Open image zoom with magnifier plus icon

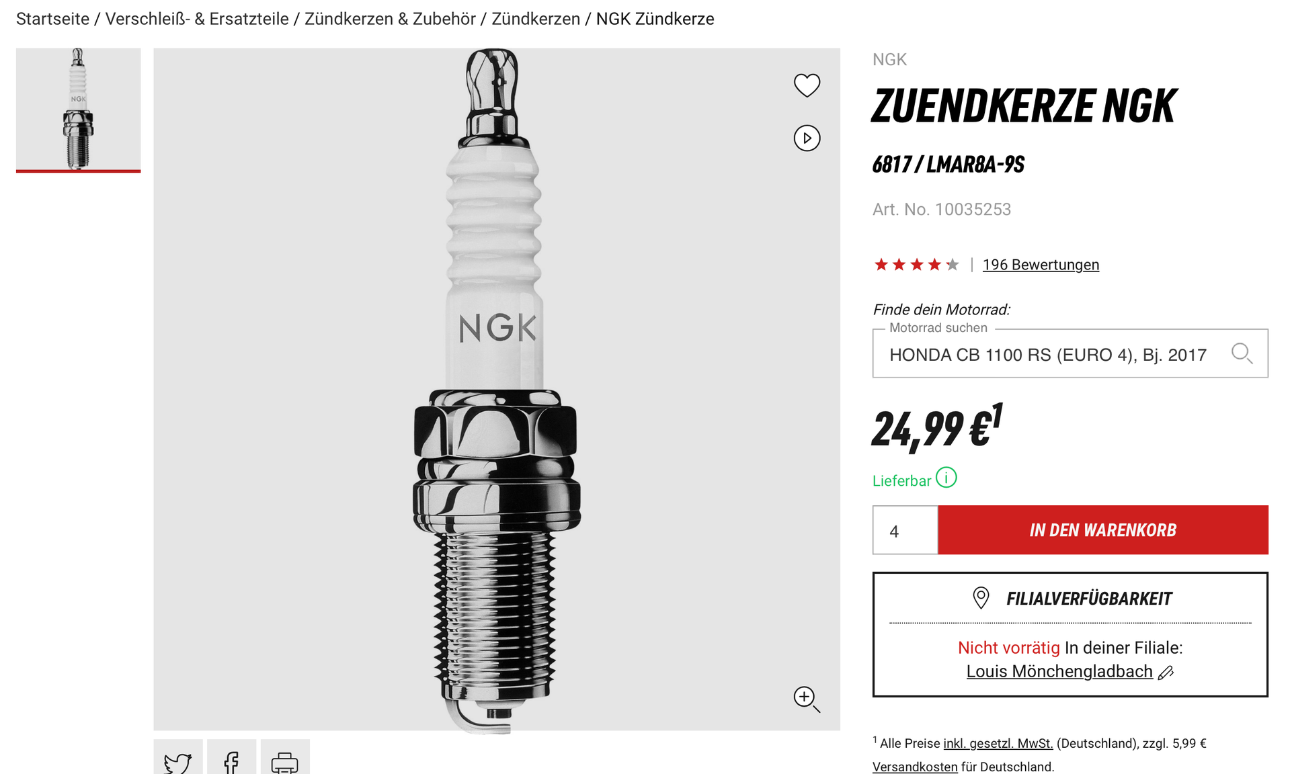pos(807,699)
